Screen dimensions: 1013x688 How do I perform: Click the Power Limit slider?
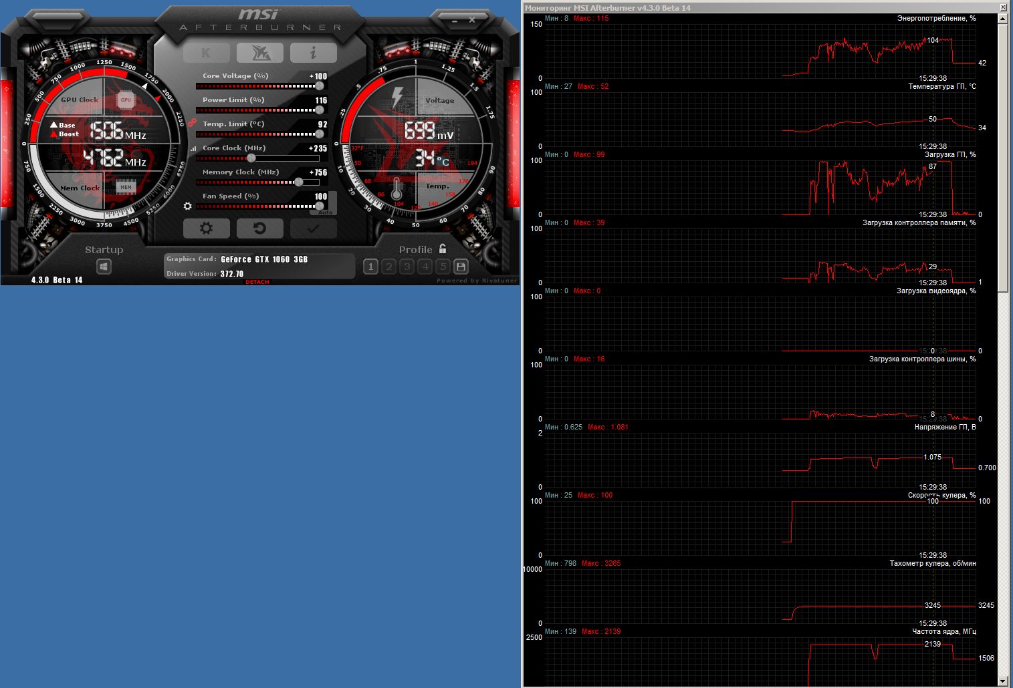tap(259, 110)
